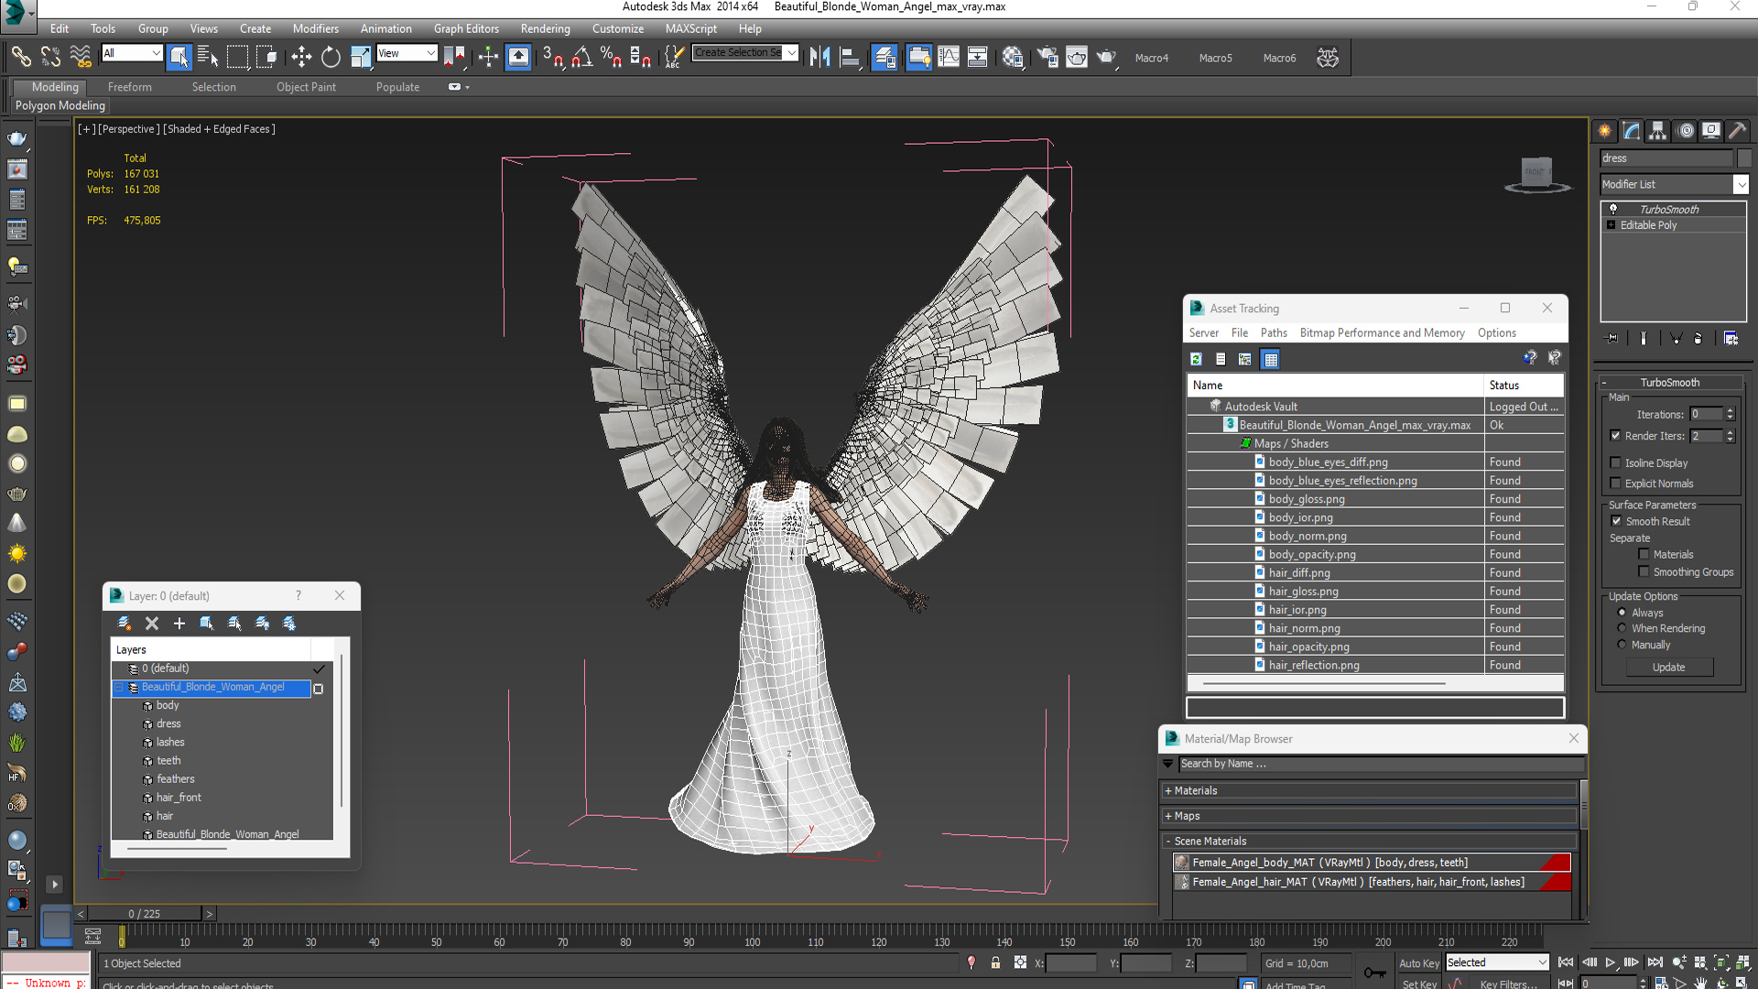Expand Maps group in Material Browser

tap(1167, 816)
